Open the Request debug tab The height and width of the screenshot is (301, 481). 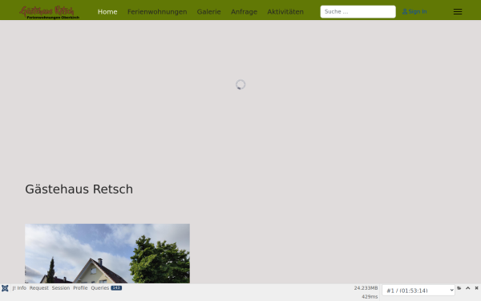(x=39, y=288)
